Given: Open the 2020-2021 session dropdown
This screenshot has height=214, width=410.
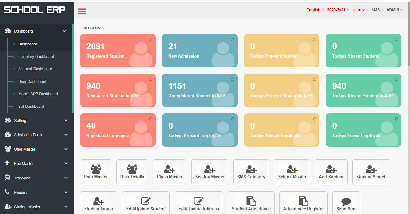Looking at the screenshot, I should tap(338, 10).
